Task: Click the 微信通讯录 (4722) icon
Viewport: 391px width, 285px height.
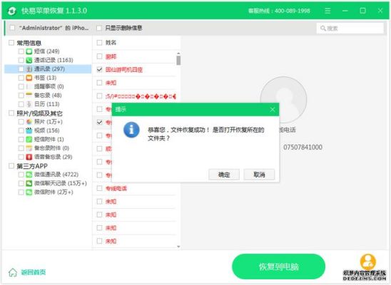Action: [x=29, y=175]
